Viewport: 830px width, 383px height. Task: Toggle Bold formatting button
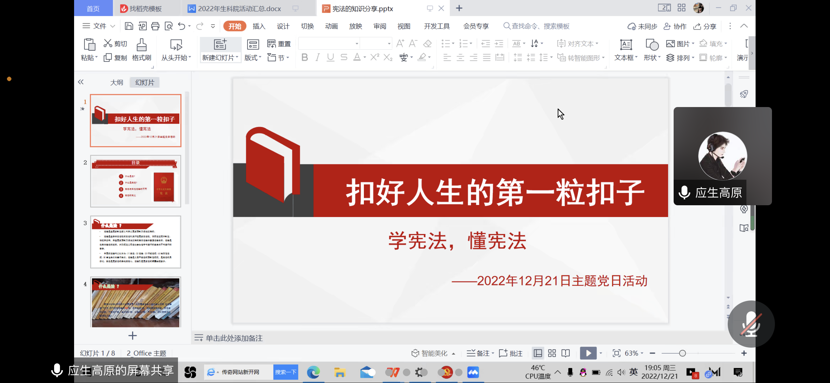coord(304,58)
